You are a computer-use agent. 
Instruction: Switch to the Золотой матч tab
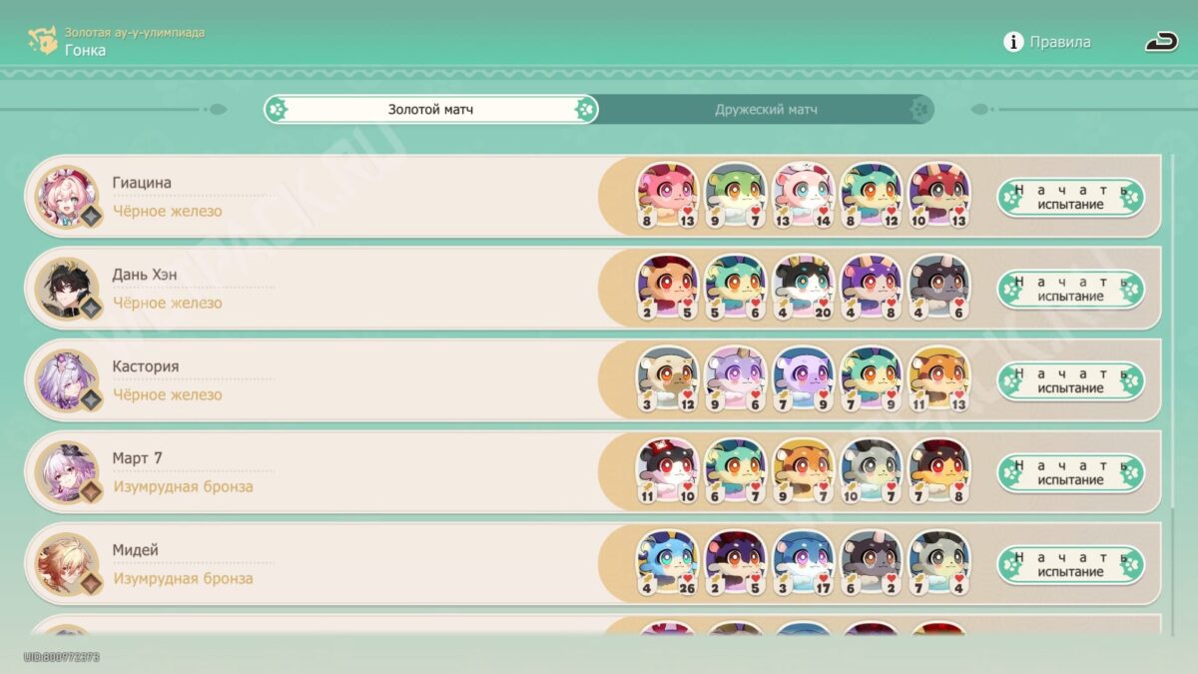(x=431, y=109)
